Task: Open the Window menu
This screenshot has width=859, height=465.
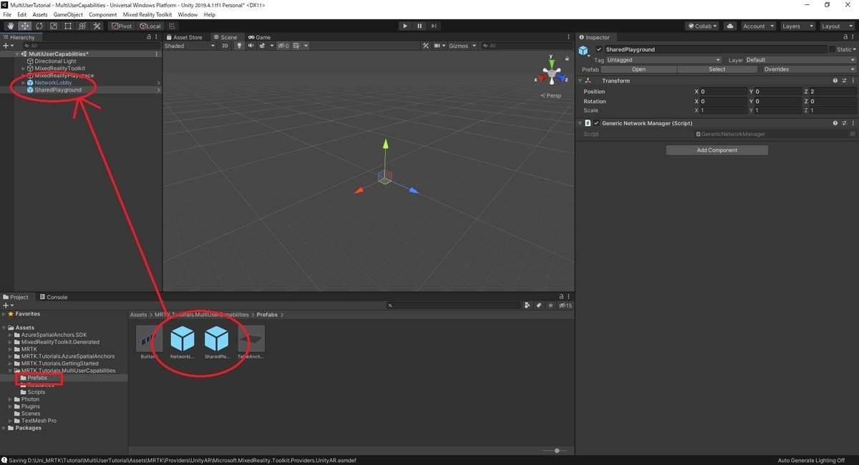Action: point(188,14)
